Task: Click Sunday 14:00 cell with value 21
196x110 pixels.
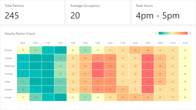Action: (85, 97)
